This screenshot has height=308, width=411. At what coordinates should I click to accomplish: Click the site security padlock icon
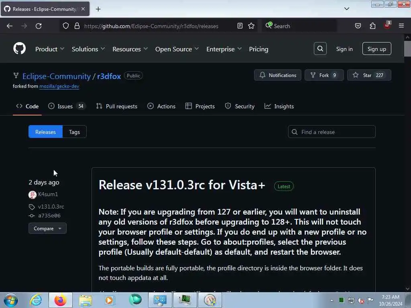77,26
